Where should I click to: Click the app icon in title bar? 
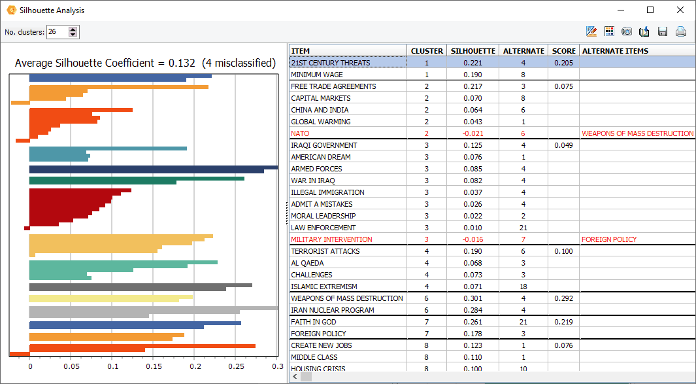(10, 10)
